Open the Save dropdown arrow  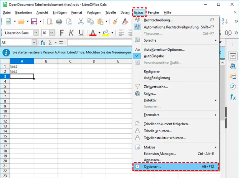tap(41, 21)
